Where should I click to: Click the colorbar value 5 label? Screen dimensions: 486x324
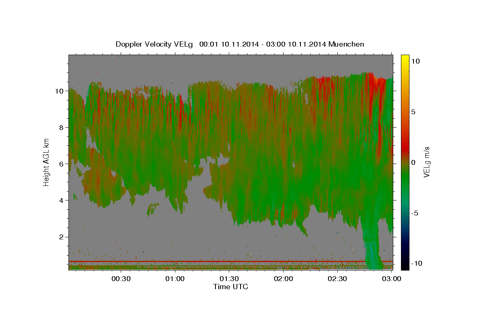pos(414,112)
